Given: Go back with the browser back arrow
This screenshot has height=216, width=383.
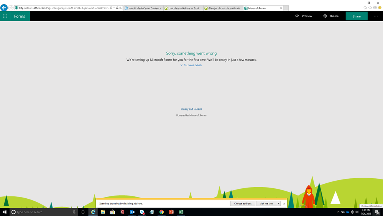Looking at the screenshot, I should (x=4, y=8).
